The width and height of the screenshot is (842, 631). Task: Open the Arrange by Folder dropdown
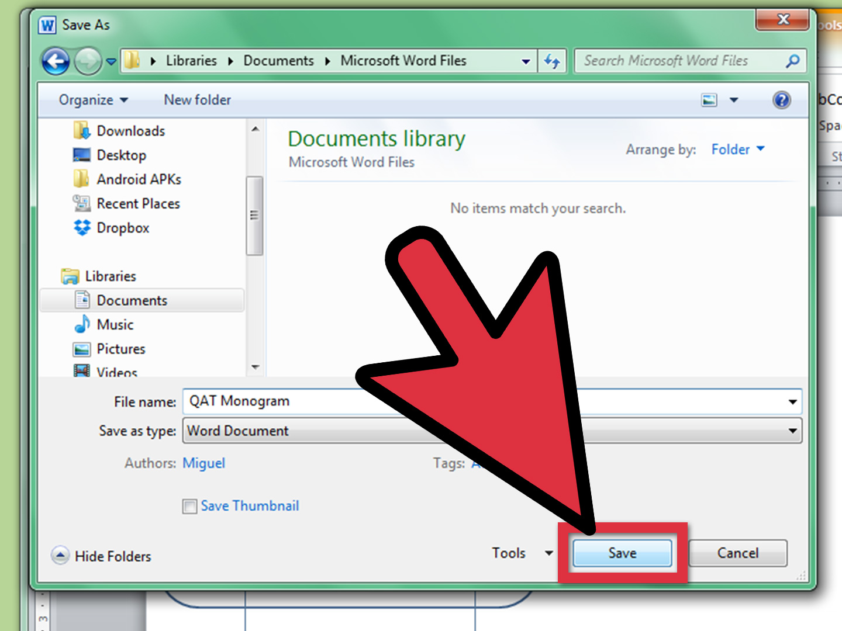click(738, 150)
